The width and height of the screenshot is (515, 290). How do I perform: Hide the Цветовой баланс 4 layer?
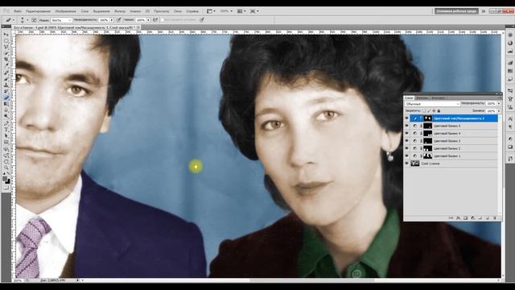tap(407, 134)
